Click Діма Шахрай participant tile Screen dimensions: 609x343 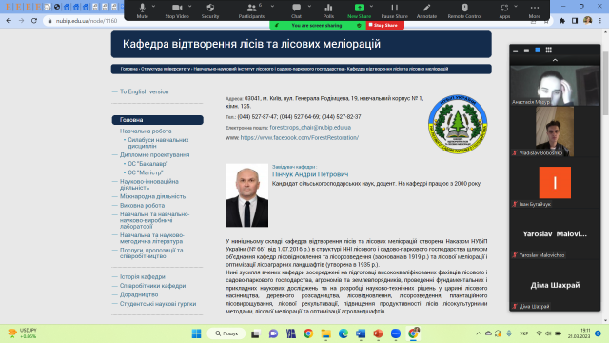pyautogui.click(x=555, y=285)
